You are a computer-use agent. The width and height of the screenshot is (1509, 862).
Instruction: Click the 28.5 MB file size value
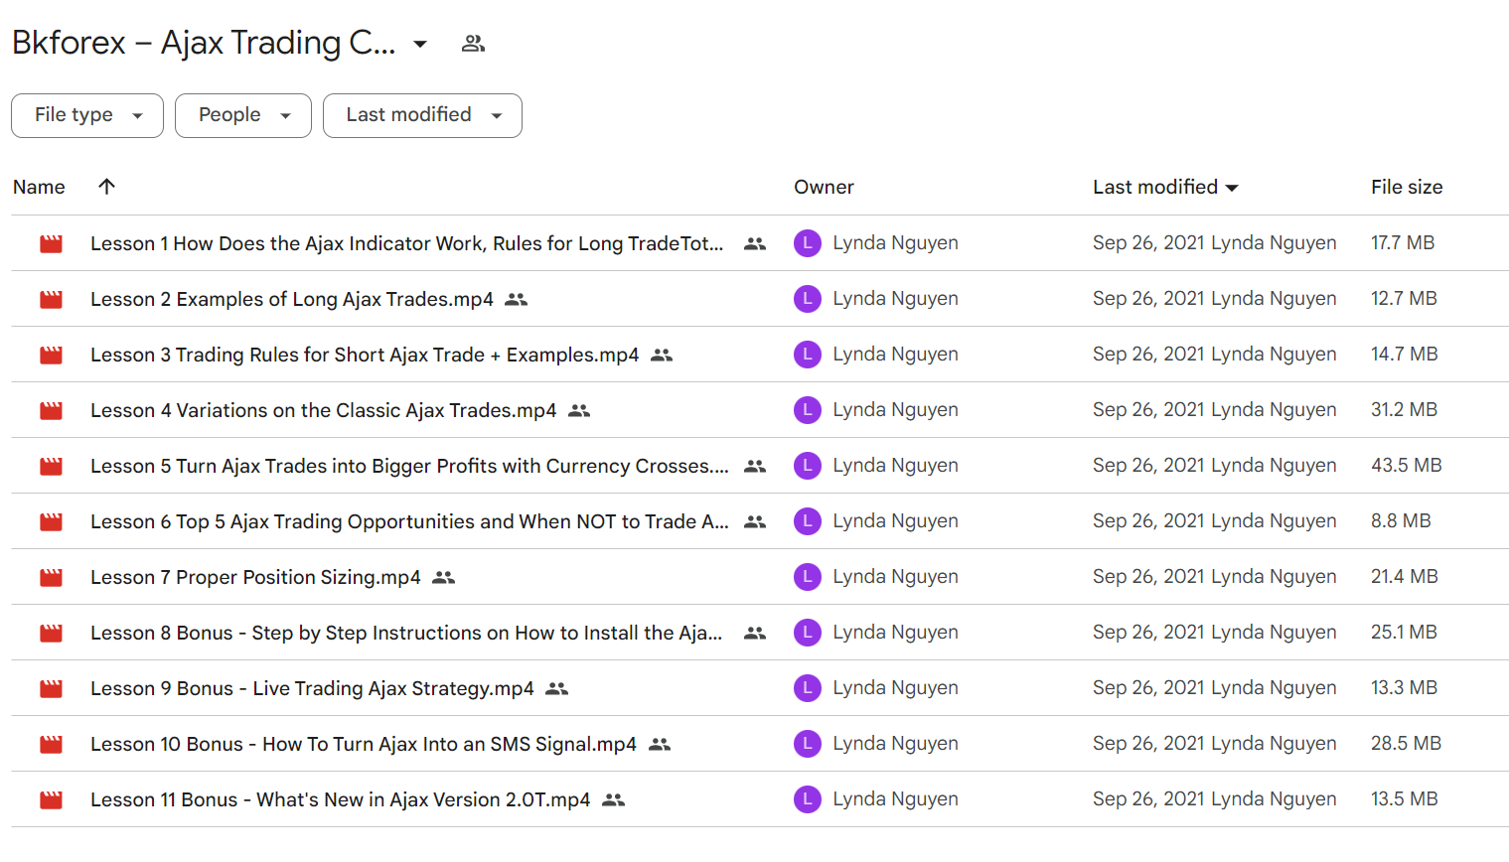tap(1407, 744)
